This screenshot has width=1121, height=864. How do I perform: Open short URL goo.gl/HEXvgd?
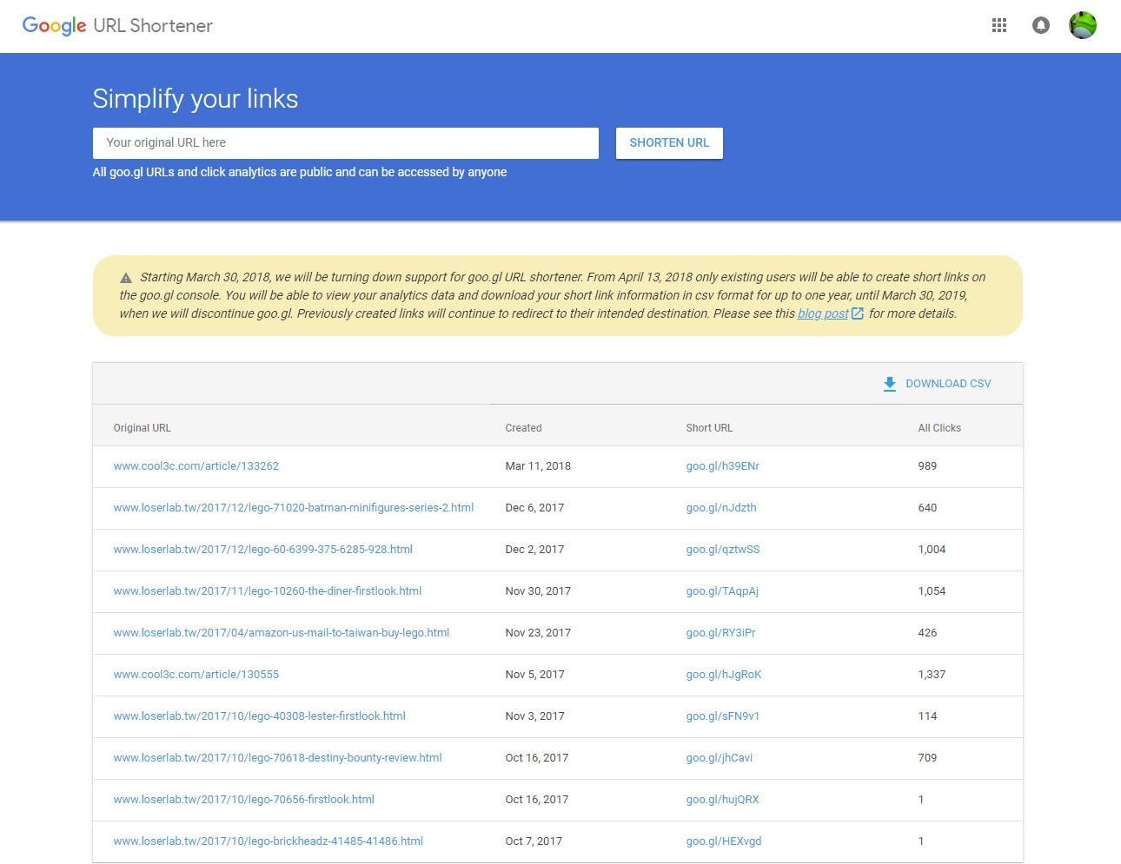pyautogui.click(x=723, y=841)
